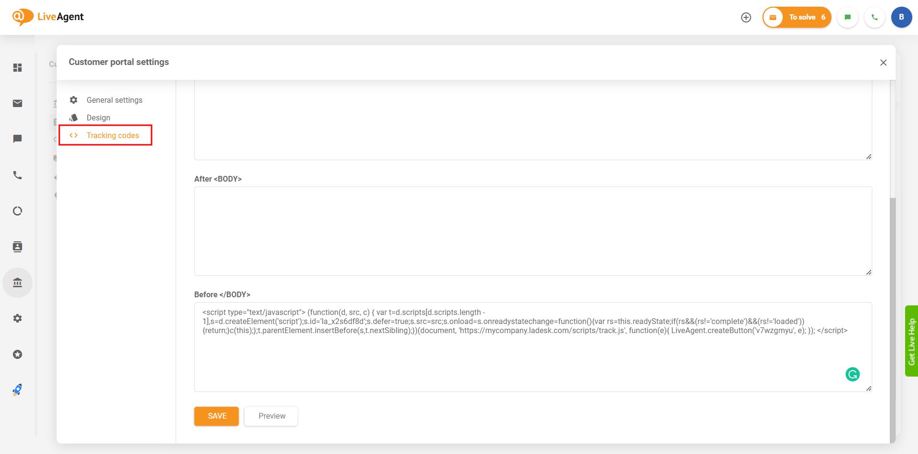Open the Customers contact icon in sidebar
Image resolution: width=918 pixels, height=454 pixels.
click(18, 247)
